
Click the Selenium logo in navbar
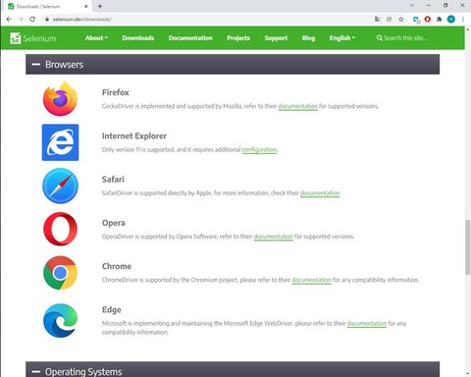(x=33, y=38)
